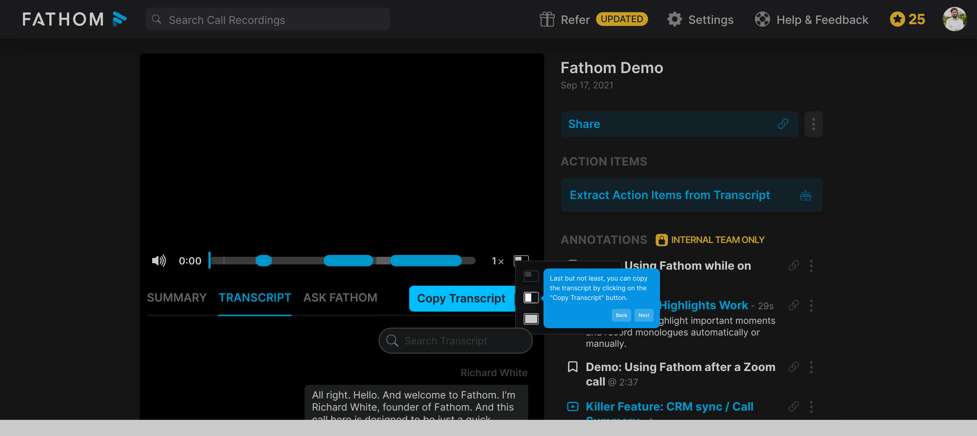Open three-dot menu next to Share

(x=813, y=124)
